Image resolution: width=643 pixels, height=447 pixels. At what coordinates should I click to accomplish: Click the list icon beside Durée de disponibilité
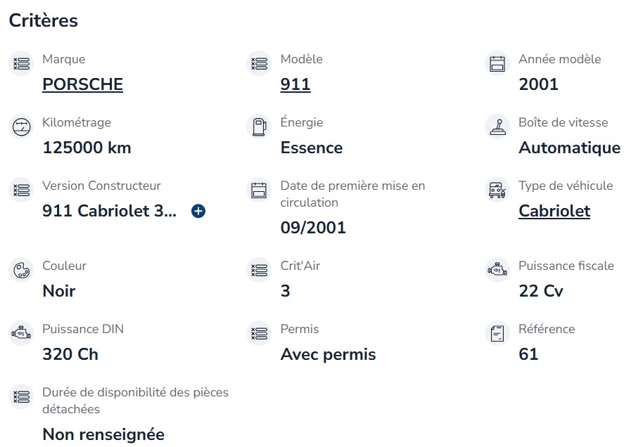coord(21,396)
